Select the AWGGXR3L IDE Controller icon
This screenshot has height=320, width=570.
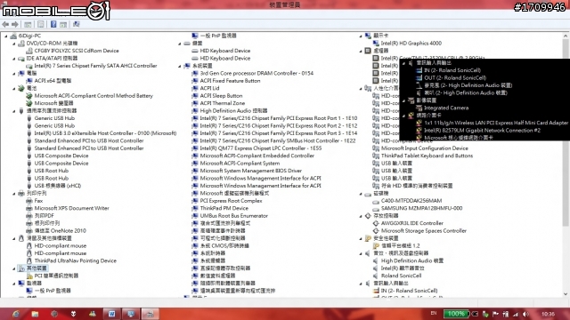tap(376, 223)
